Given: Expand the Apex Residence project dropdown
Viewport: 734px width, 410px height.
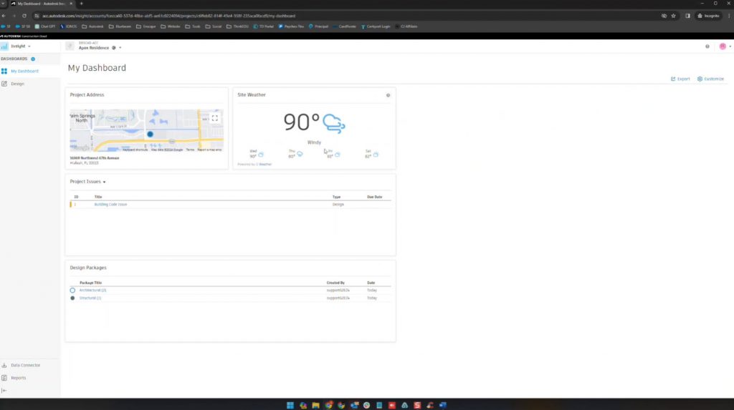Looking at the screenshot, I should tap(120, 48).
